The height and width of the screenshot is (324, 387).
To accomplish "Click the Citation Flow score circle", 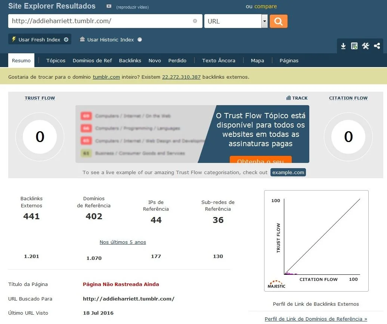I will tap(348, 137).
